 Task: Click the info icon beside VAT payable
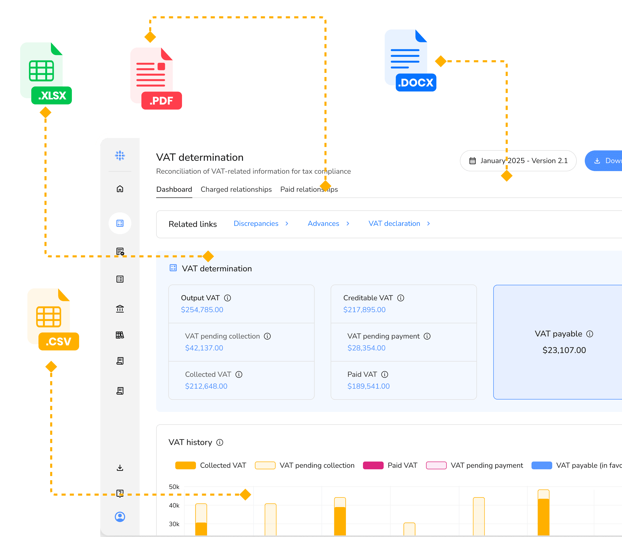coord(590,334)
